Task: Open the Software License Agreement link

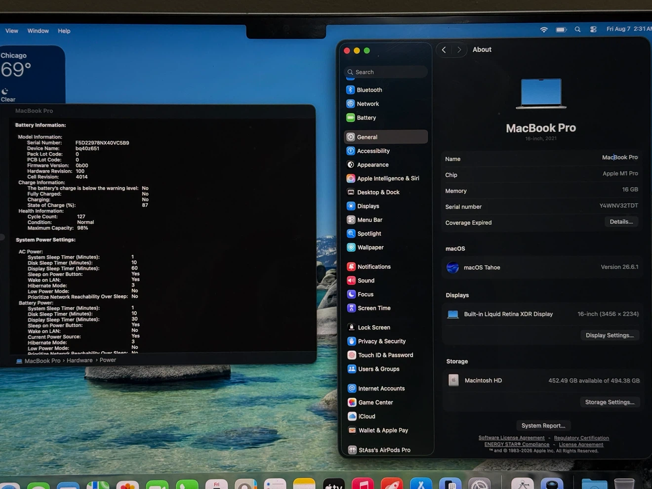Action: (511, 438)
